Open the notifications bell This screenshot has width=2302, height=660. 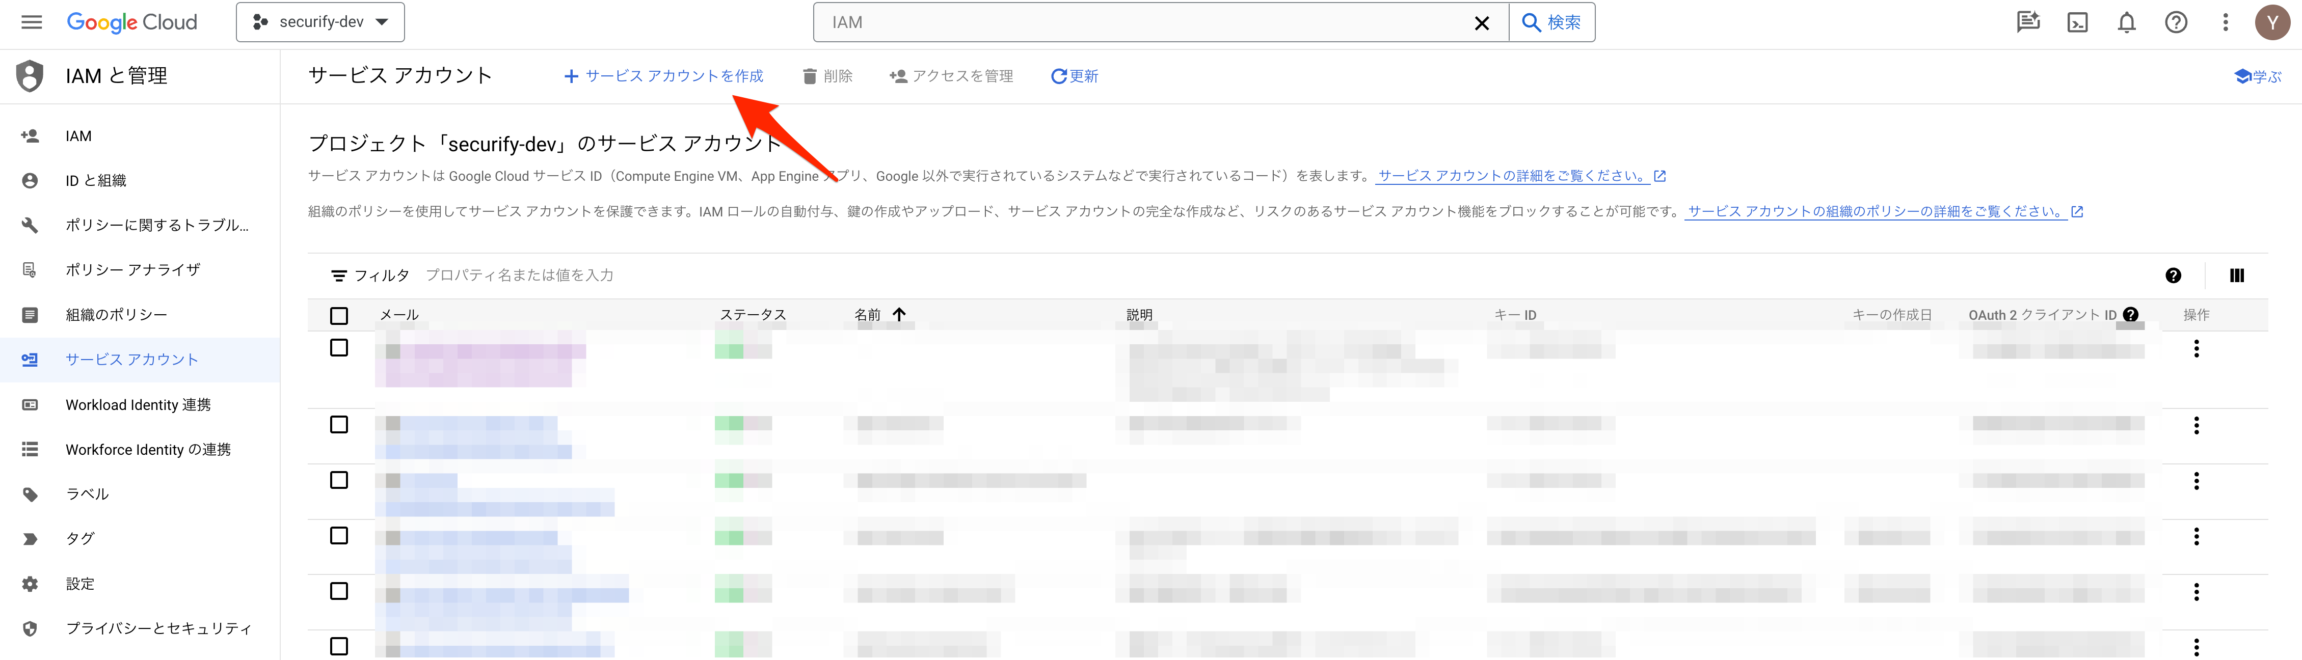pos(2127,22)
